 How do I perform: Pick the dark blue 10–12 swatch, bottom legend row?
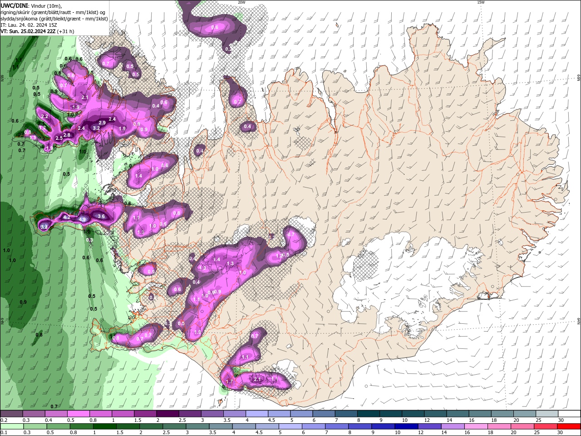[405, 426]
